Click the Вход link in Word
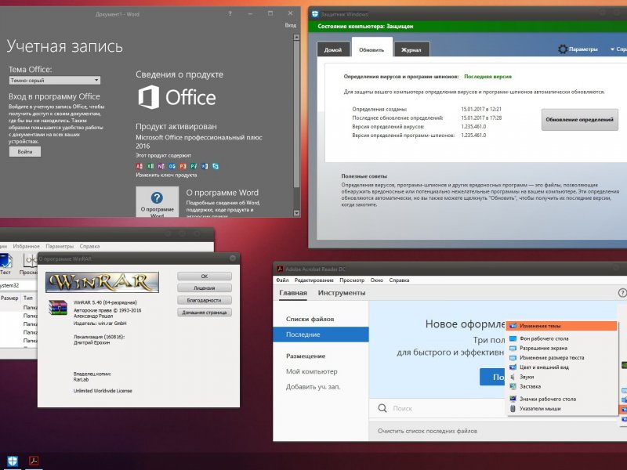 click(x=291, y=25)
